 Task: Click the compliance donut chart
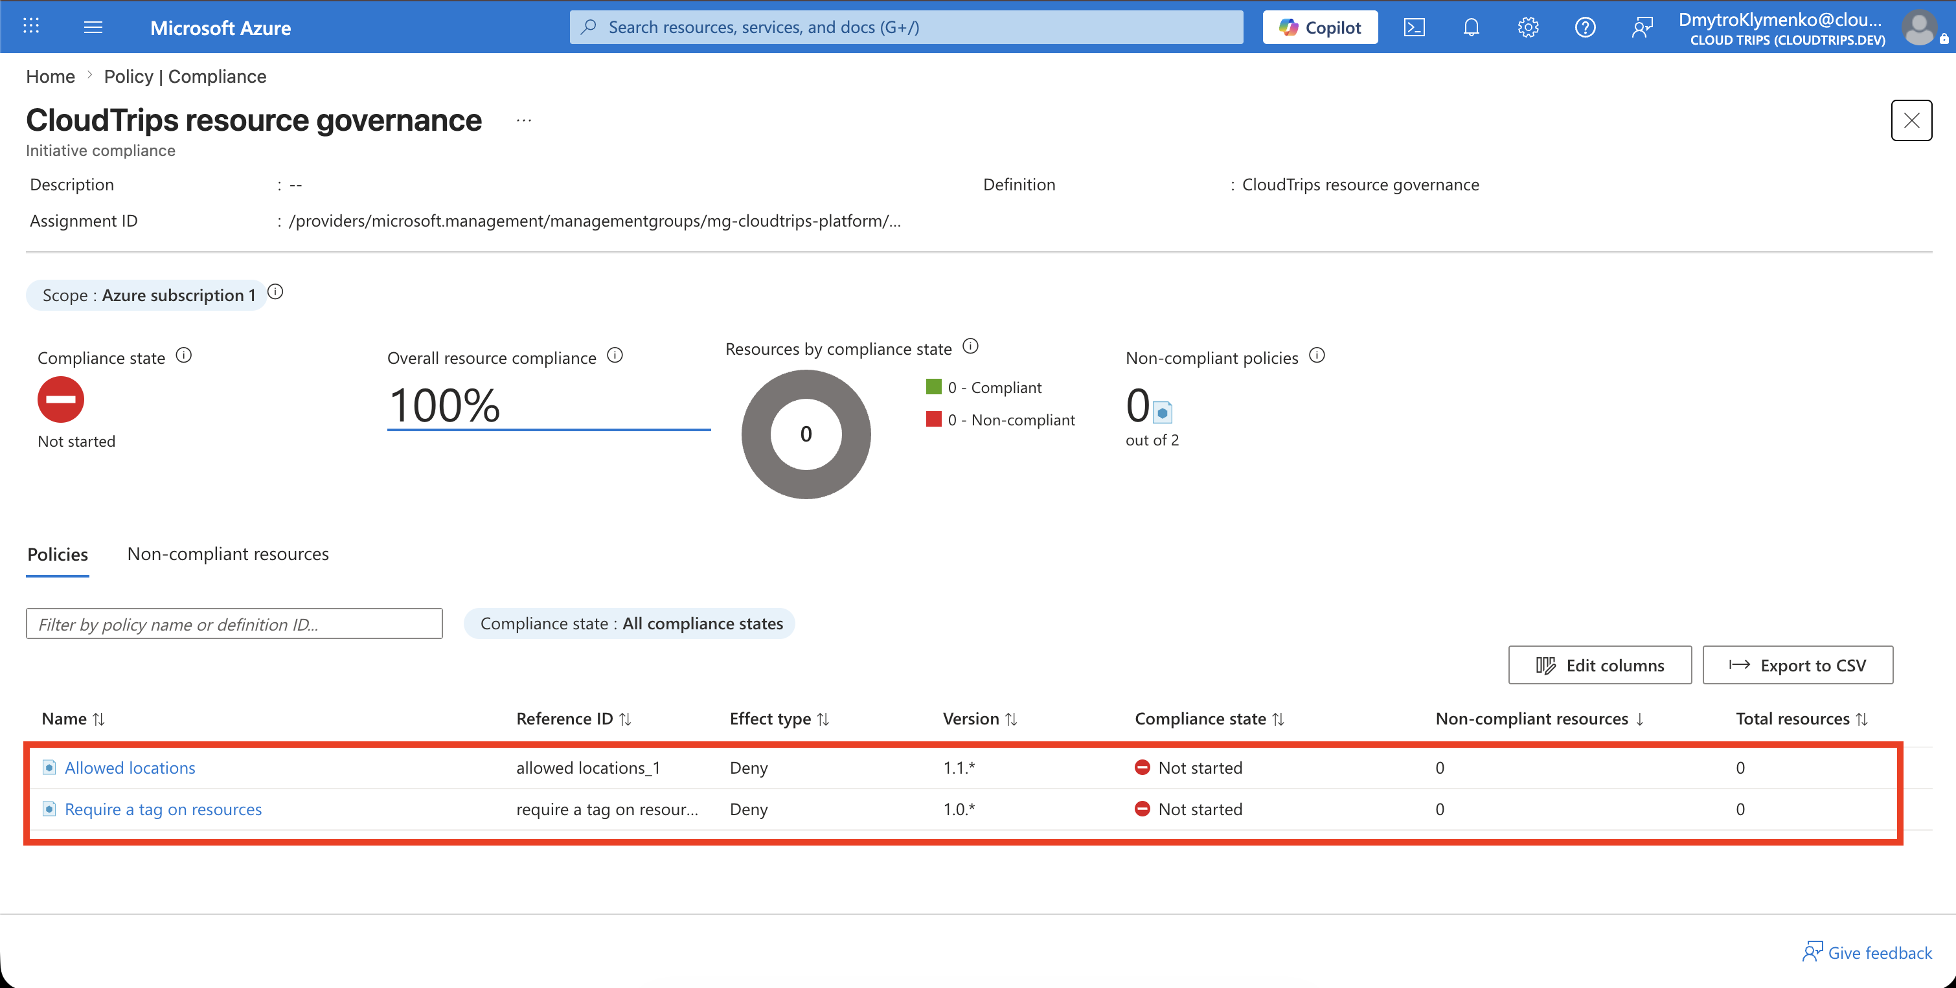pos(806,434)
